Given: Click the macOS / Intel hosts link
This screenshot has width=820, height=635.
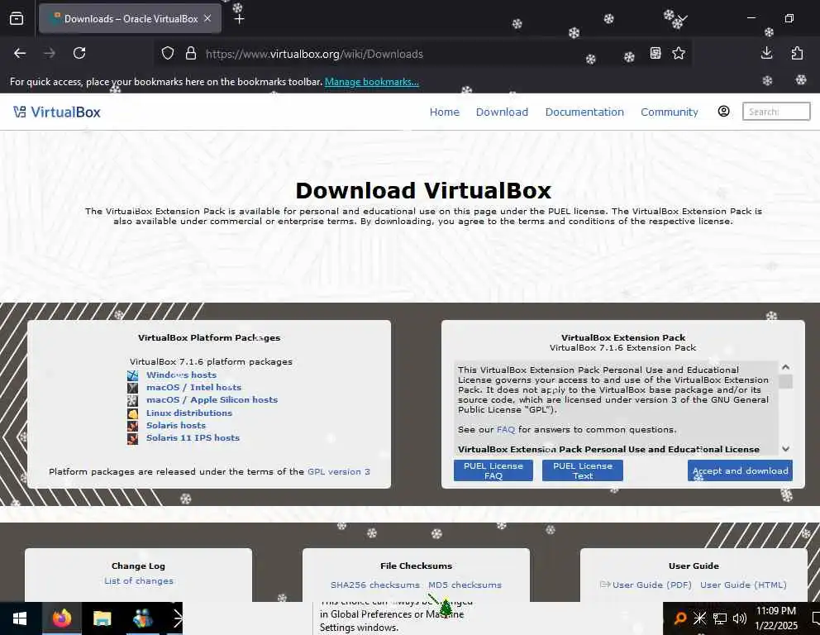Looking at the screenshot, I should point(193,387).
